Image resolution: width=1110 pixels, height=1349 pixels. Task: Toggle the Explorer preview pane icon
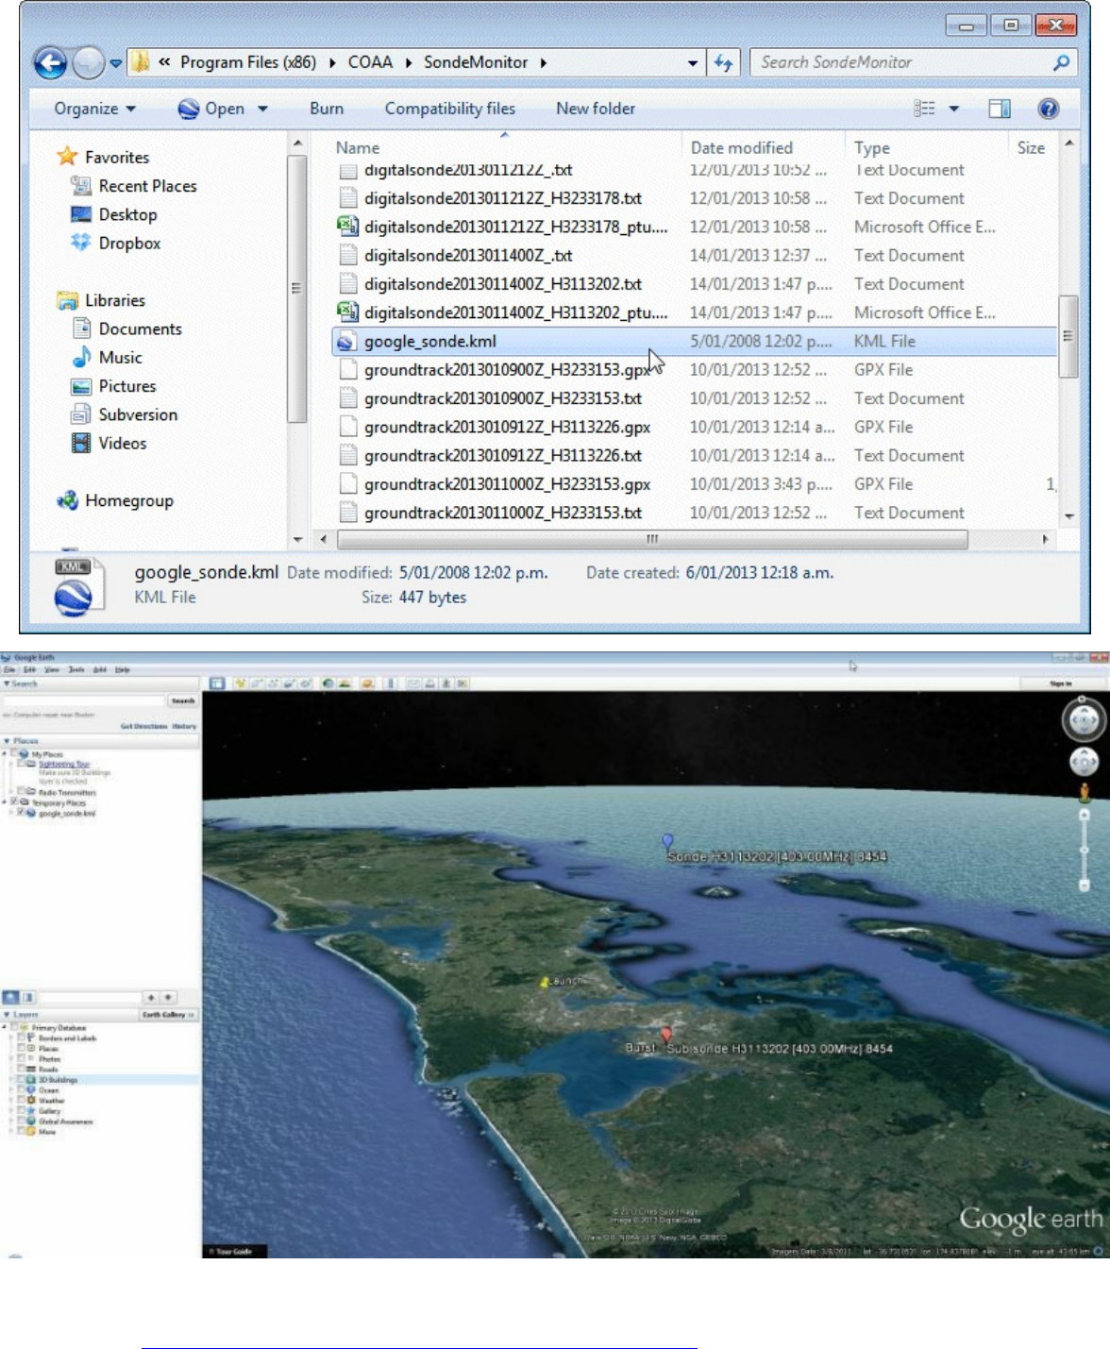[999, 109]
